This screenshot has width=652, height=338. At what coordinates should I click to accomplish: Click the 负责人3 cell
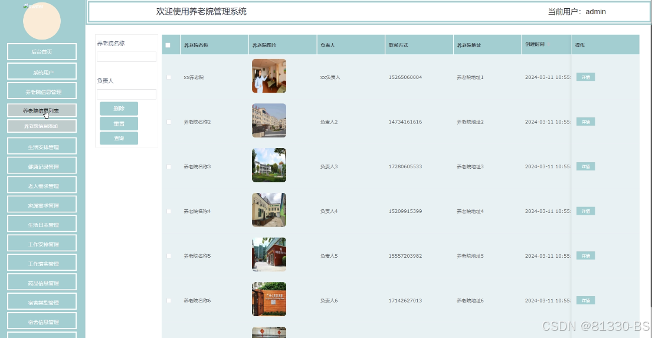pyautogui.click(x=329, y=167)
